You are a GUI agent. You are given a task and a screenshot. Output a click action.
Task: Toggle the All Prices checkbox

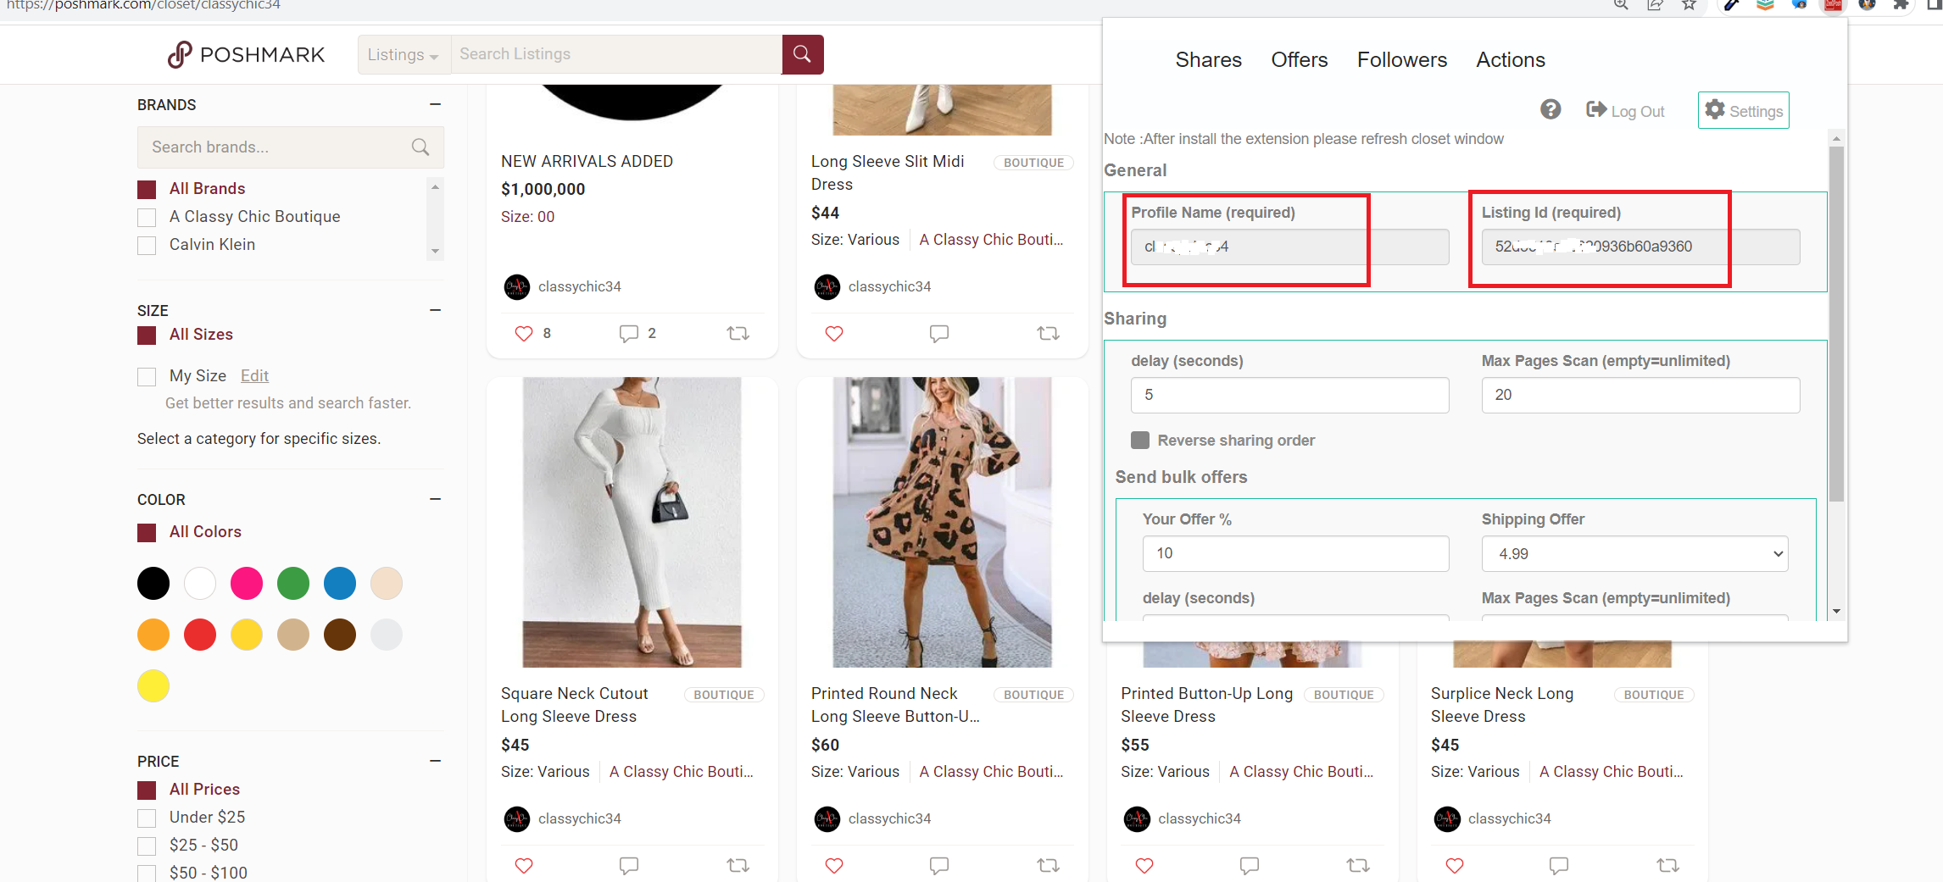147,790
